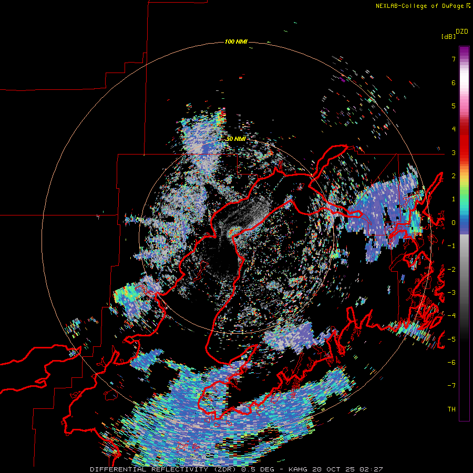Viewport: 473px width, 473px height.
Task: Click the 2 value on the color scale
Action: click(x=454, y=176)
